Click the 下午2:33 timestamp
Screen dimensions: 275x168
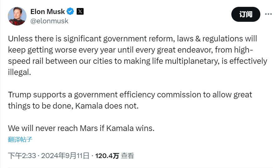[x=22, y=156]
